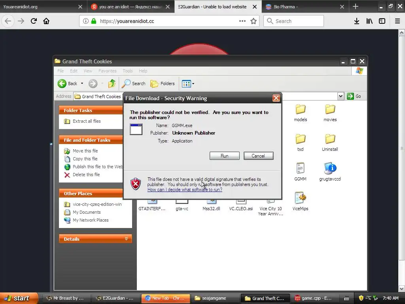Click the Firefox home icon
The height and width of the screenshot is (304, 405).
pyautogui.click(x=46, y=21)
